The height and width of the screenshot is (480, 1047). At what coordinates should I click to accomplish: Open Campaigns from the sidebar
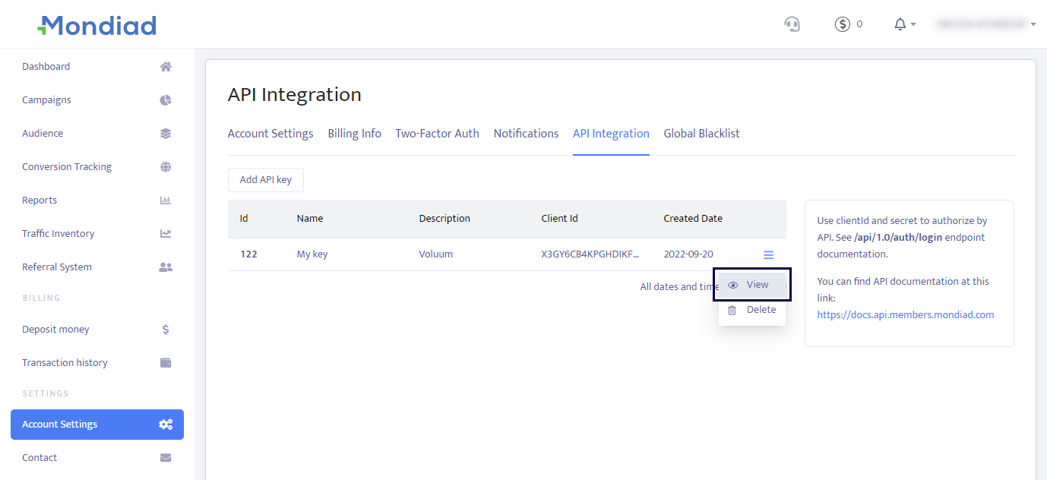point(47,100)
